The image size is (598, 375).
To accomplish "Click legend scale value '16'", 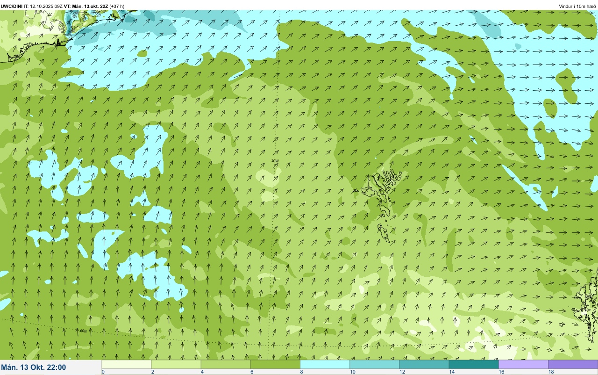I will click(x=500, y=372).
